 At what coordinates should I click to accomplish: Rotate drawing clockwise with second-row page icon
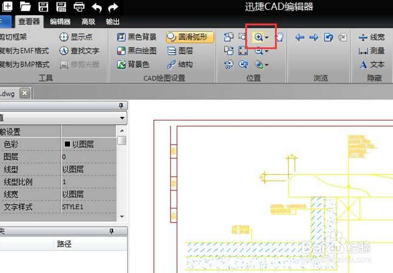pyautogui.click(x=228, y=51)
